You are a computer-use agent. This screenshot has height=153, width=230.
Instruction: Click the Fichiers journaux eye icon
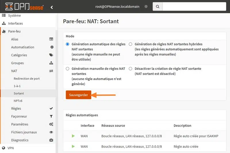(51, 132)
